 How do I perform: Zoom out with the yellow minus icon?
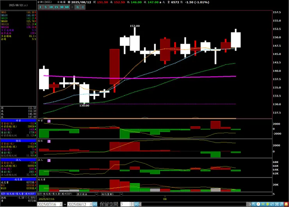[x=263, y=204]
